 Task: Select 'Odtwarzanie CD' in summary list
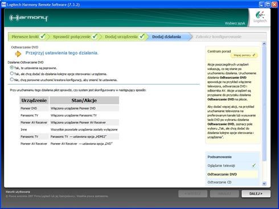[219, 182]
